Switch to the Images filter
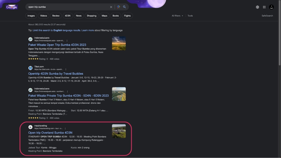The height and width of the screenshot is (158, 281). [31, 16]
